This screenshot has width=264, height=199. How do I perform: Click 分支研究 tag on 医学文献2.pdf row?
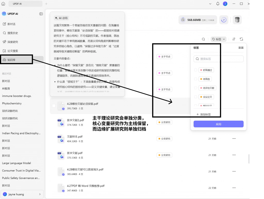click(164, 122)
